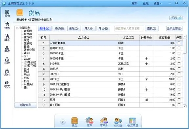Click the 导入(I) button
This screenshot has height=129, width=189.
click(89, 28)
